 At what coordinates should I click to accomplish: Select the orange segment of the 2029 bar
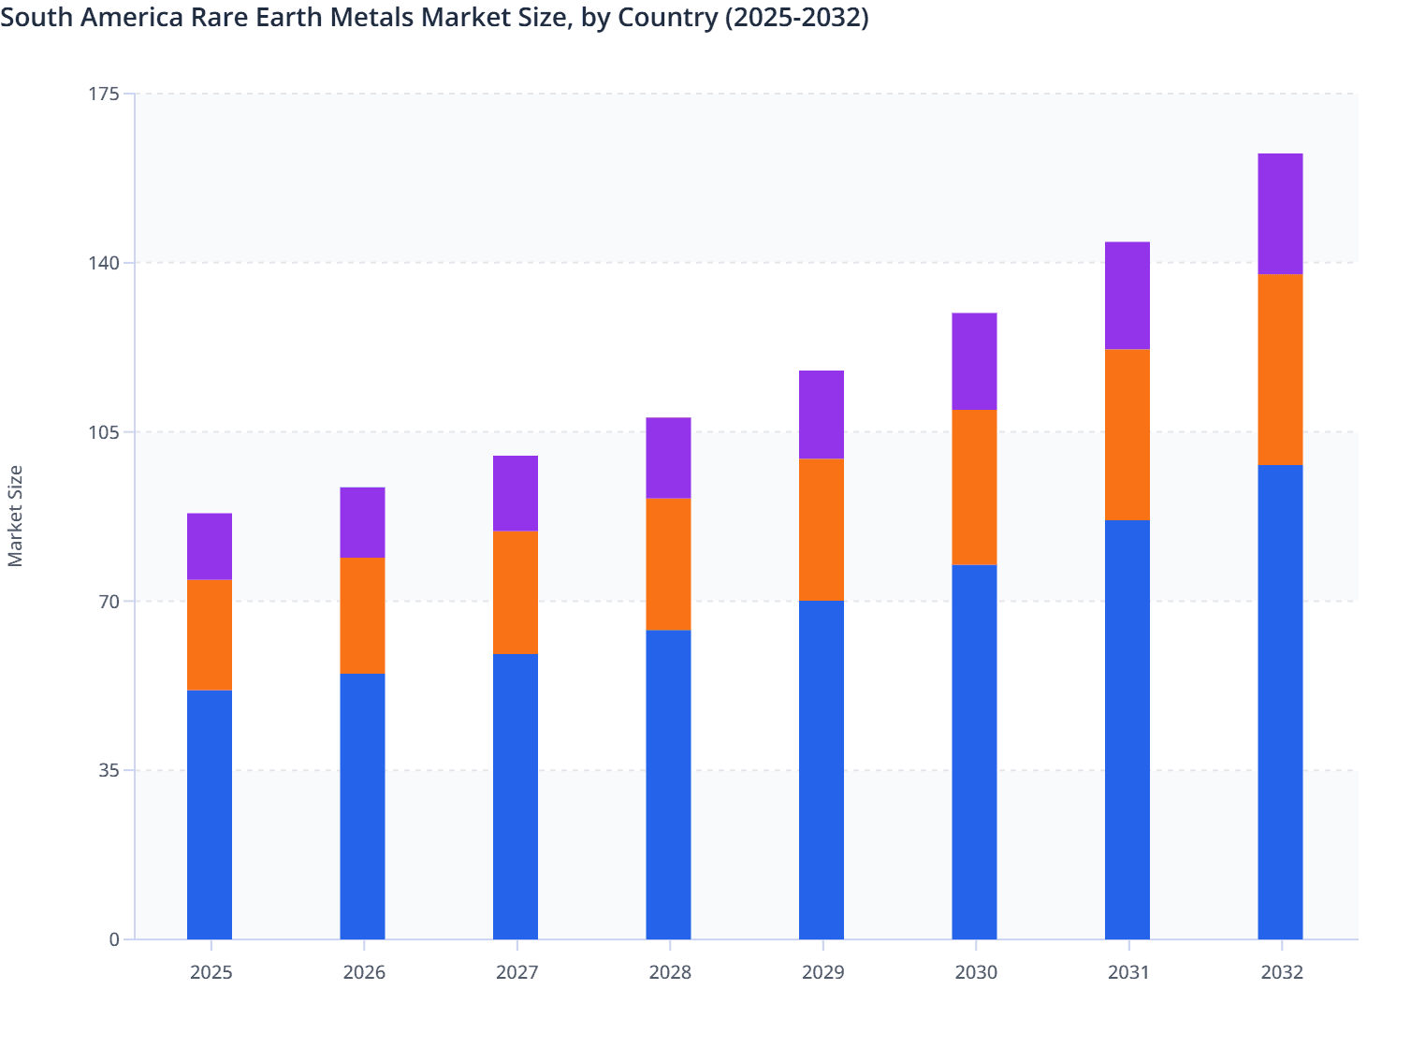[822, 529]
